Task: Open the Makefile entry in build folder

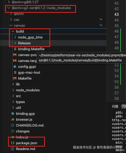Action: (25, 78)
